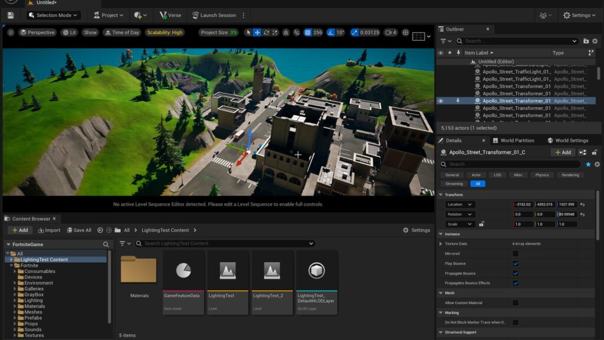Click the Details lock icon
The height and width of the screenshot is (340, 604).
pyautogui.click(x=595, y=152)
